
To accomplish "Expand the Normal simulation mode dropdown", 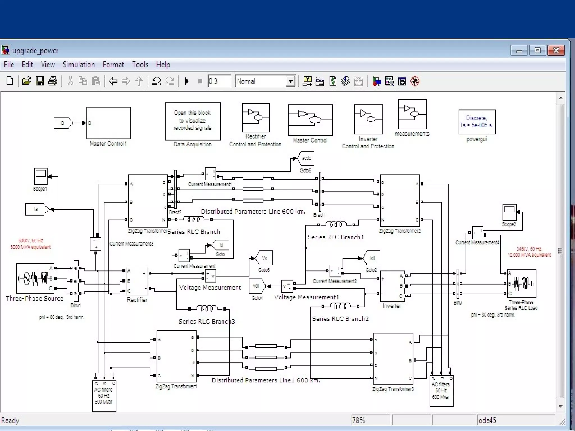I will pos(291,81).
